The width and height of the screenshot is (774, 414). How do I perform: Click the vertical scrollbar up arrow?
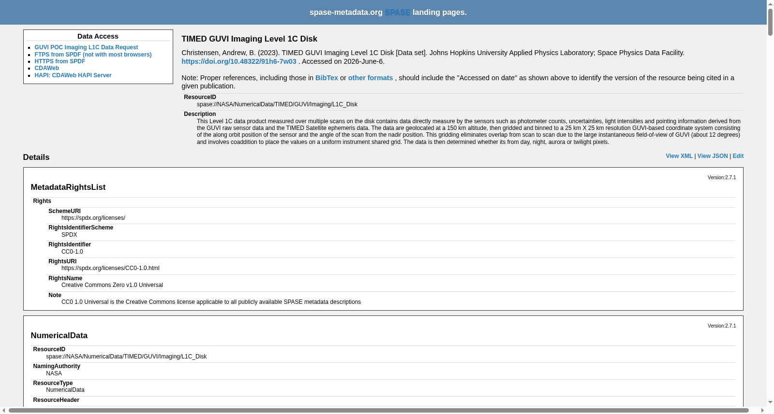point(770,4)
